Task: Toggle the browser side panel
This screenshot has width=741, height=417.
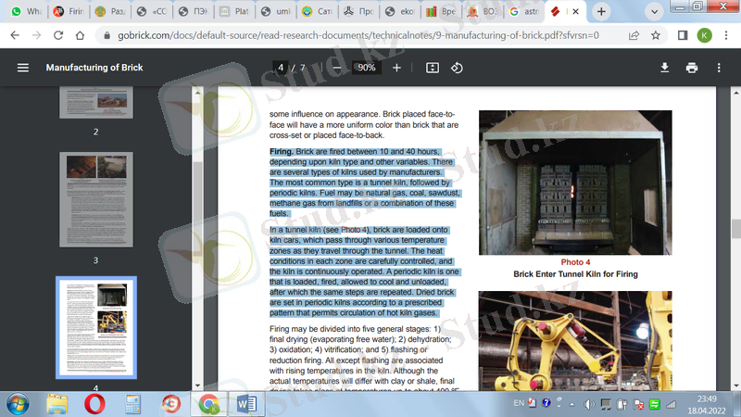Action: (x=683, y=35)
